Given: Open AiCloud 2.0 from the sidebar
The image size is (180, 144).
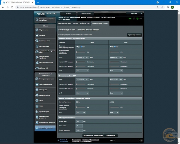Looking at the screenshot, I should pyautogui.click(x=45, y=68).
